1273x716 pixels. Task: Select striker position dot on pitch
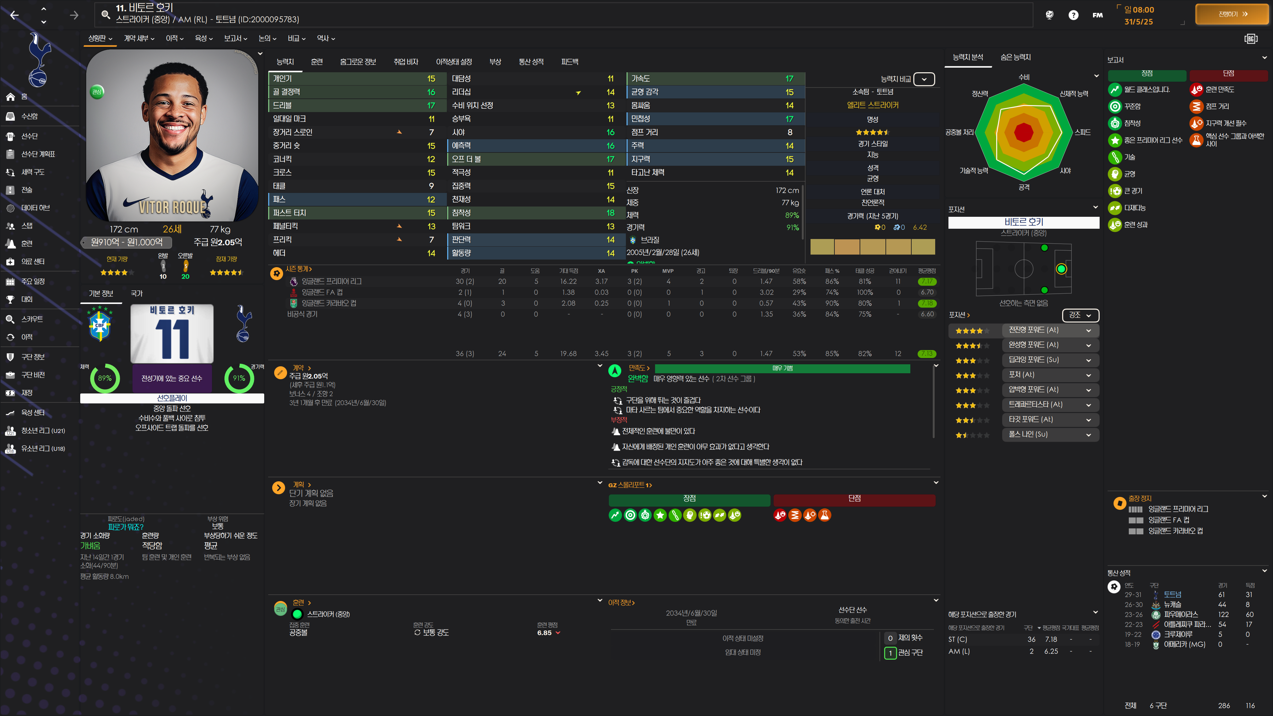click(1061, 269)
